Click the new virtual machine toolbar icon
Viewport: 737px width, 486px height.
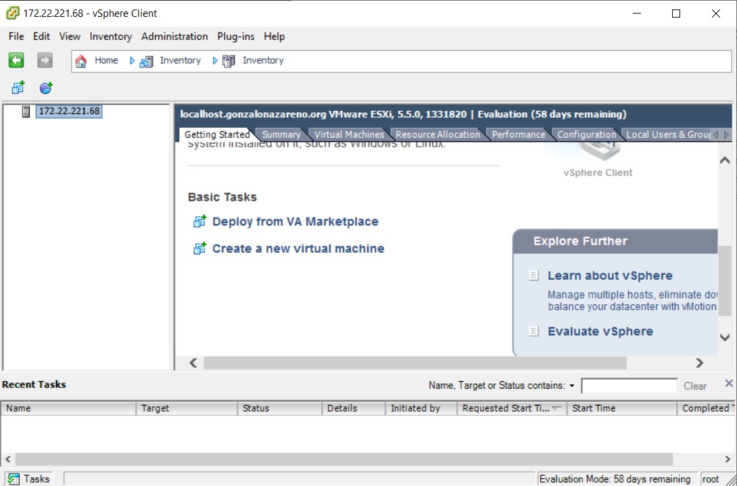pos(18,88)
